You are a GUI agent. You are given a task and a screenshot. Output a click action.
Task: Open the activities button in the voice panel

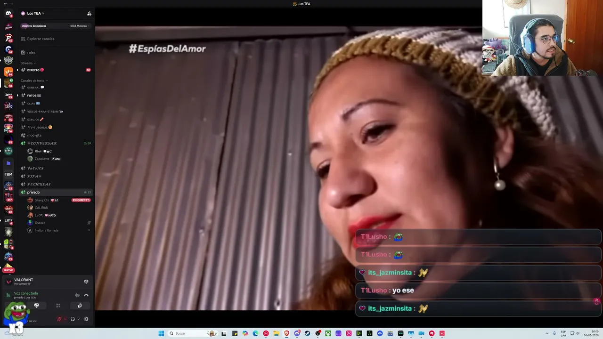pos(58,306)
